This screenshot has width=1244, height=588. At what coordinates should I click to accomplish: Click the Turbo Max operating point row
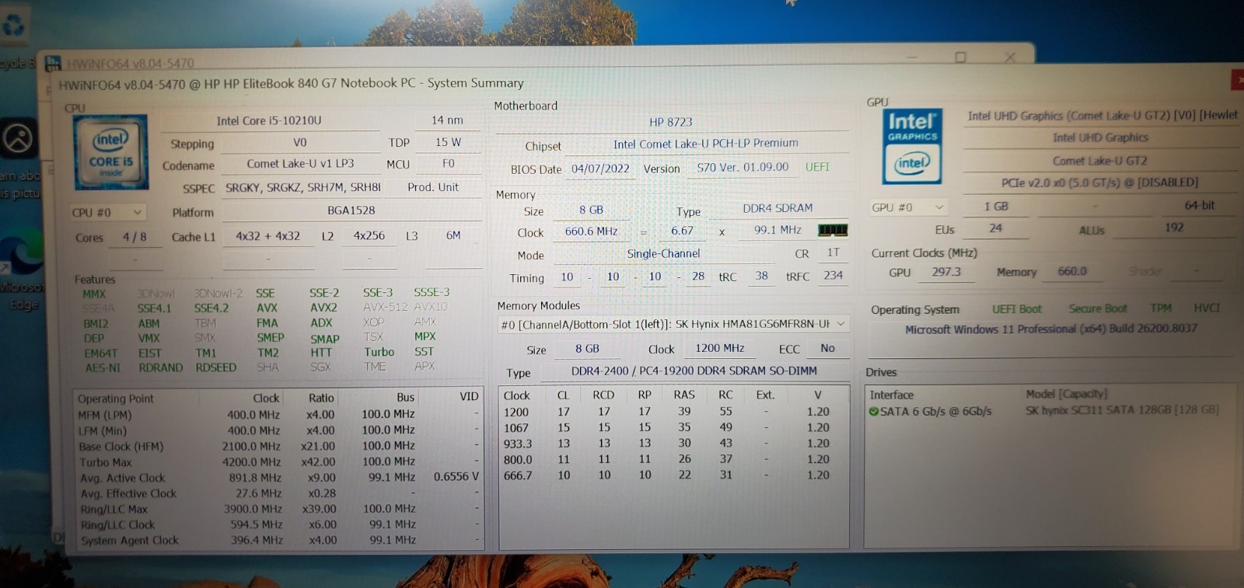pos(278,462)
